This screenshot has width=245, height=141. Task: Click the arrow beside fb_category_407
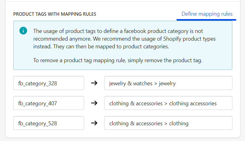(x=94, y=103)
